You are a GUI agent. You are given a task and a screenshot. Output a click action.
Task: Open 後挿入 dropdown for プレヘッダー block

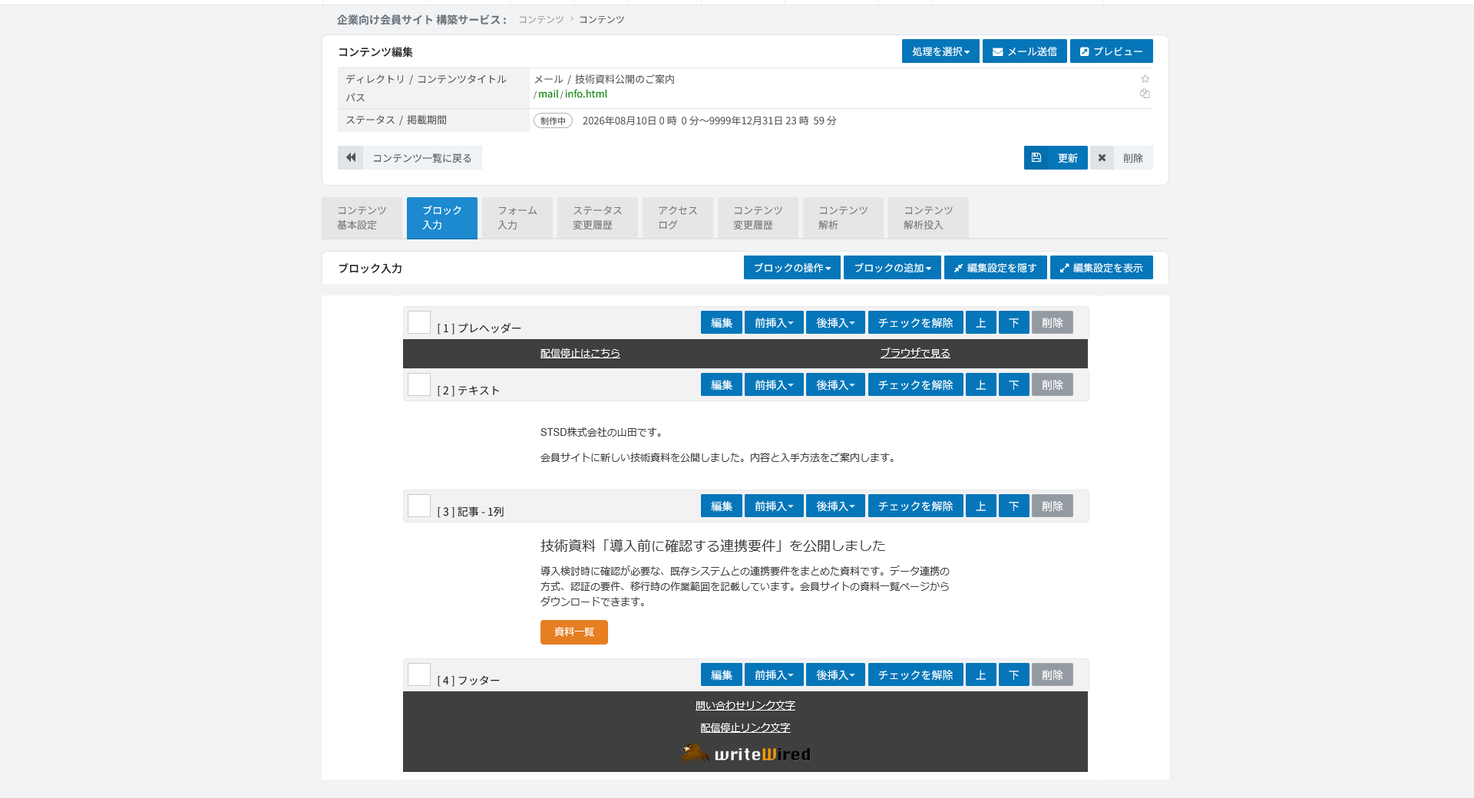pyautogui.click(x=835, y=323)
